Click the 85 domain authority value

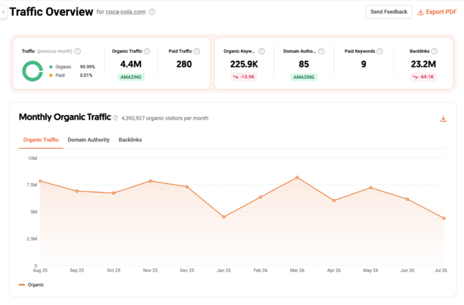click(x=304, y=64)
